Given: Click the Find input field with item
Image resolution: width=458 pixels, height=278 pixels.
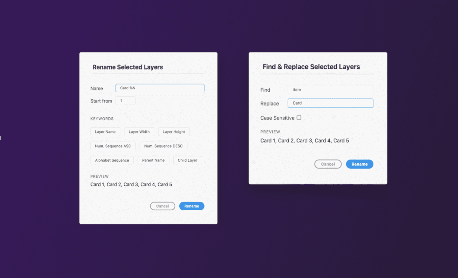Looking at the screenshot, I should [x=330, y=90].
